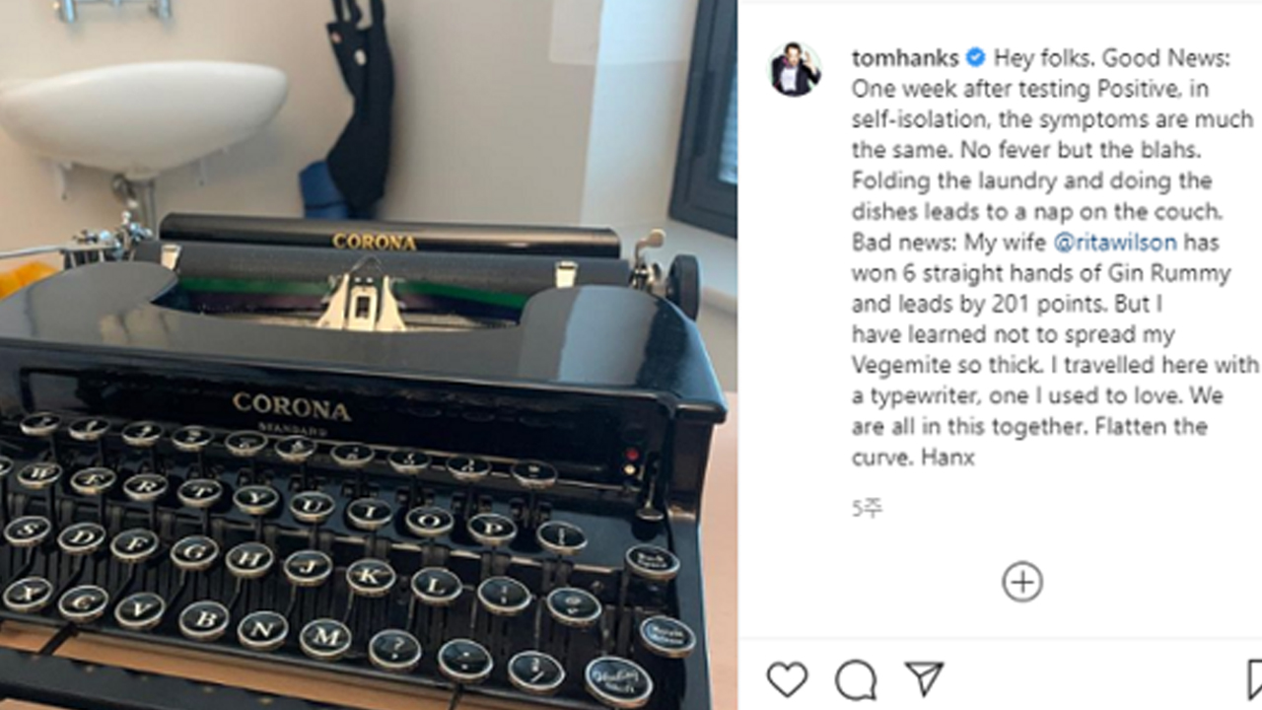
Task: Load more comments with plus circle
Action: point(1022,582)
